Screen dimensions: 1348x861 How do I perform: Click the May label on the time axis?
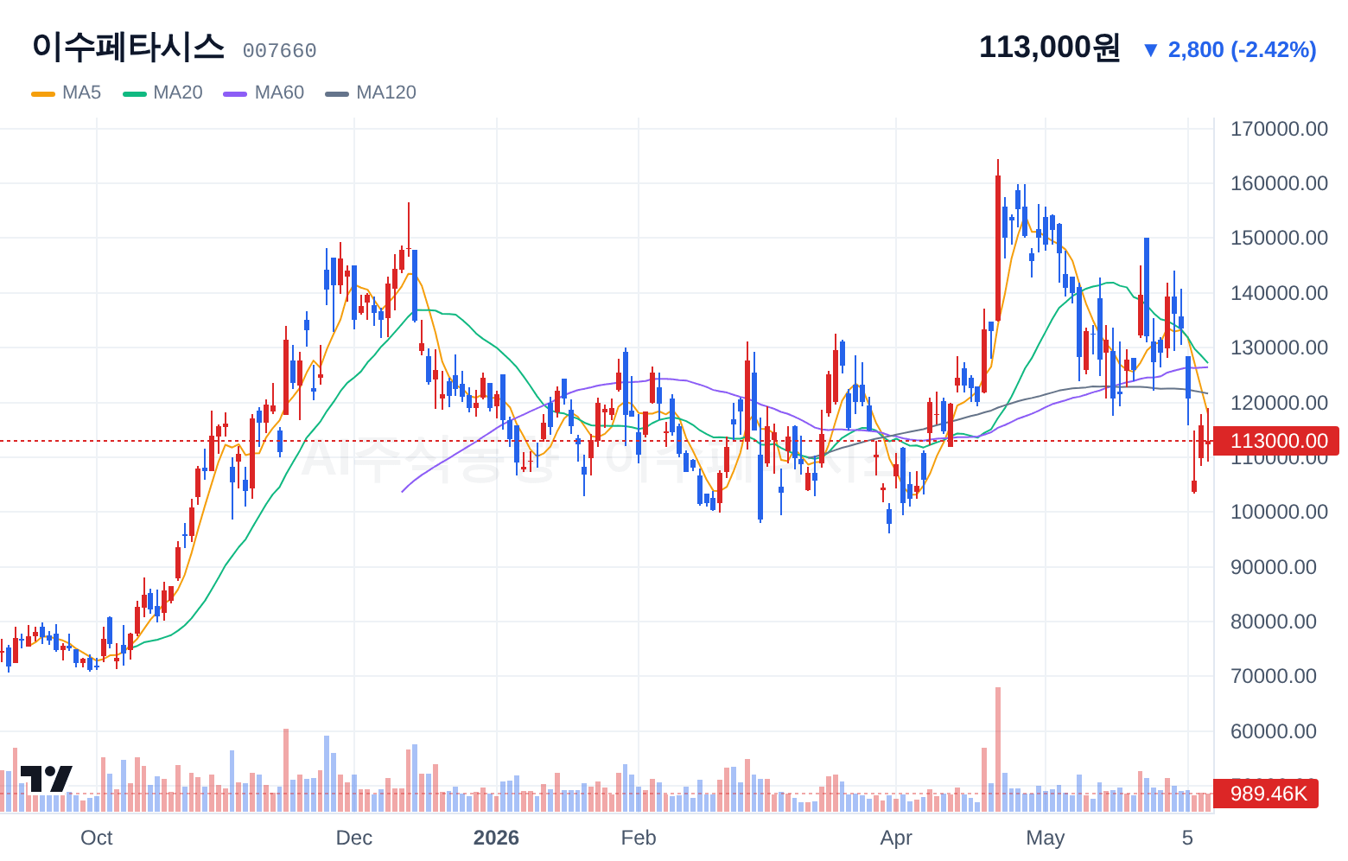pyautogui.click(x=1046, y=838)
